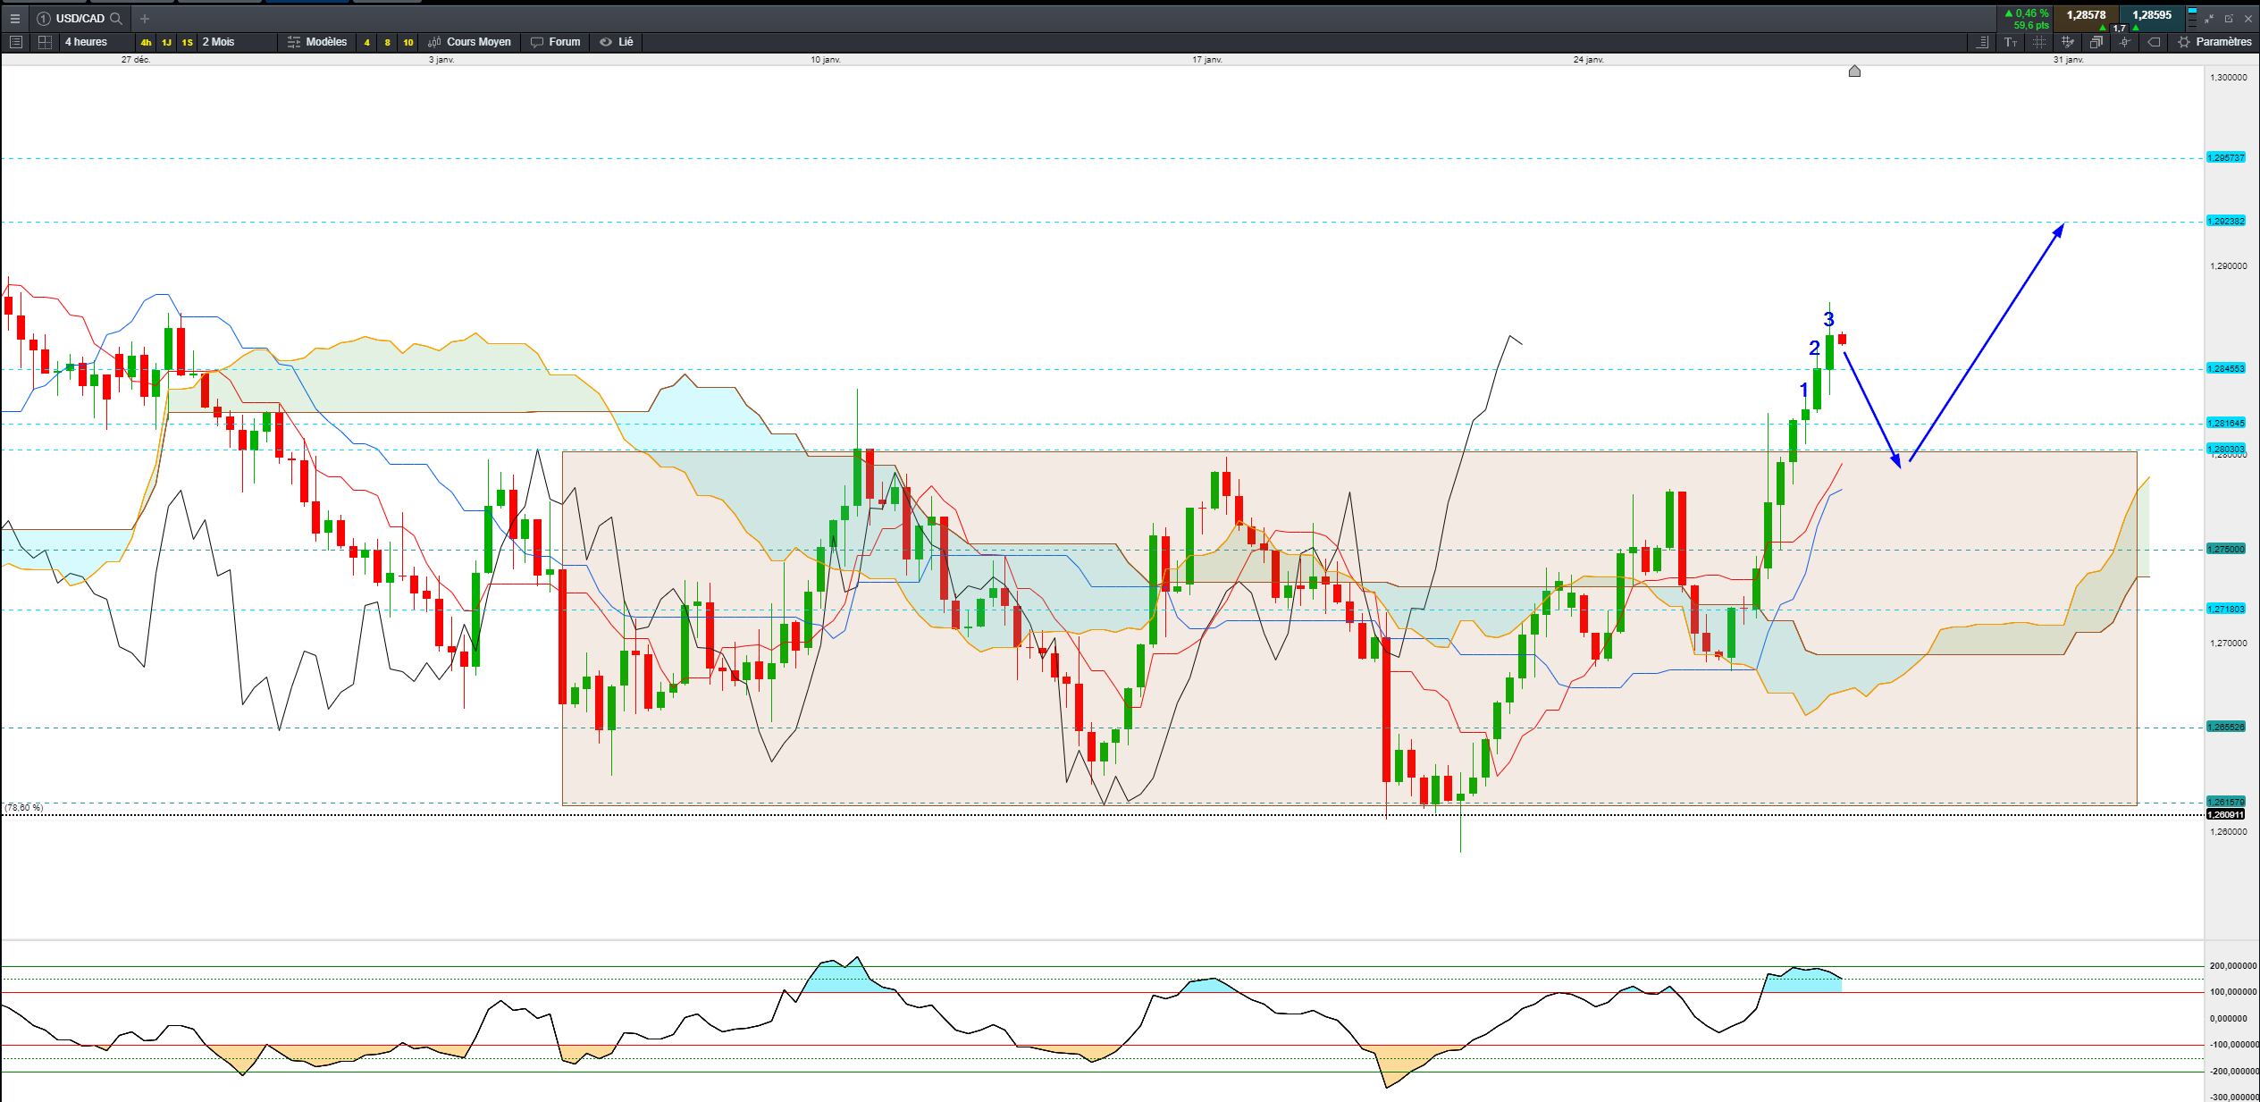
Task: Click the speech bubble Forum icon
Action: [x=536, y=42]
